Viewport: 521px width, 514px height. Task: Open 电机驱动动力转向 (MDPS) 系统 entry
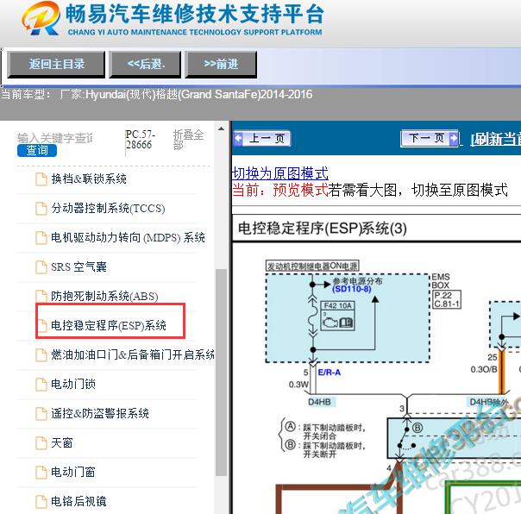128,237
